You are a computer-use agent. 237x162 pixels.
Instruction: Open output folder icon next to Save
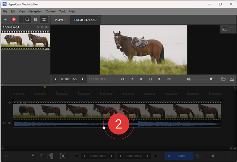point(198,156)
